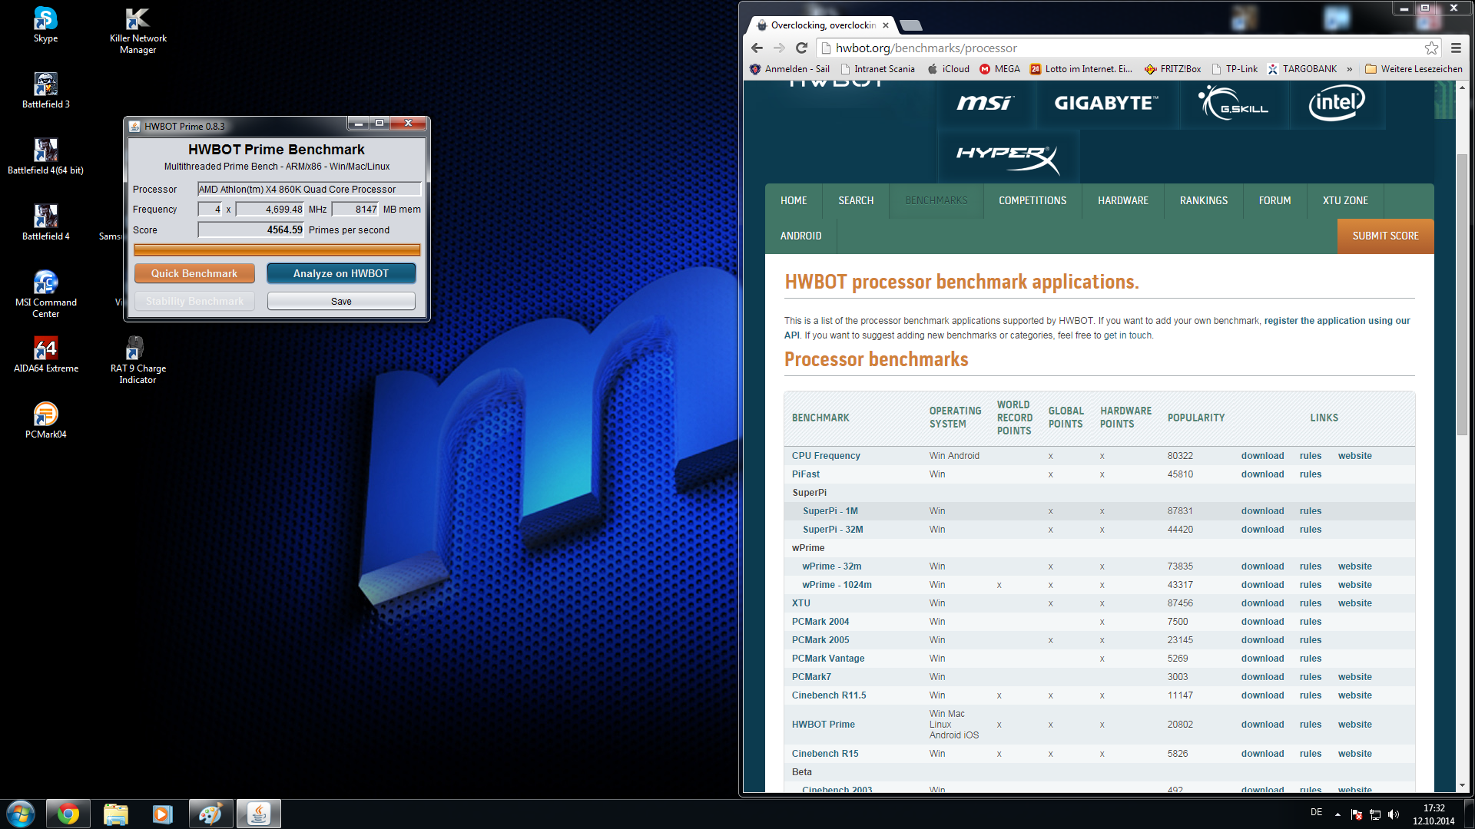
Task: Open a new Chrome tab
Action: (911, 25)
